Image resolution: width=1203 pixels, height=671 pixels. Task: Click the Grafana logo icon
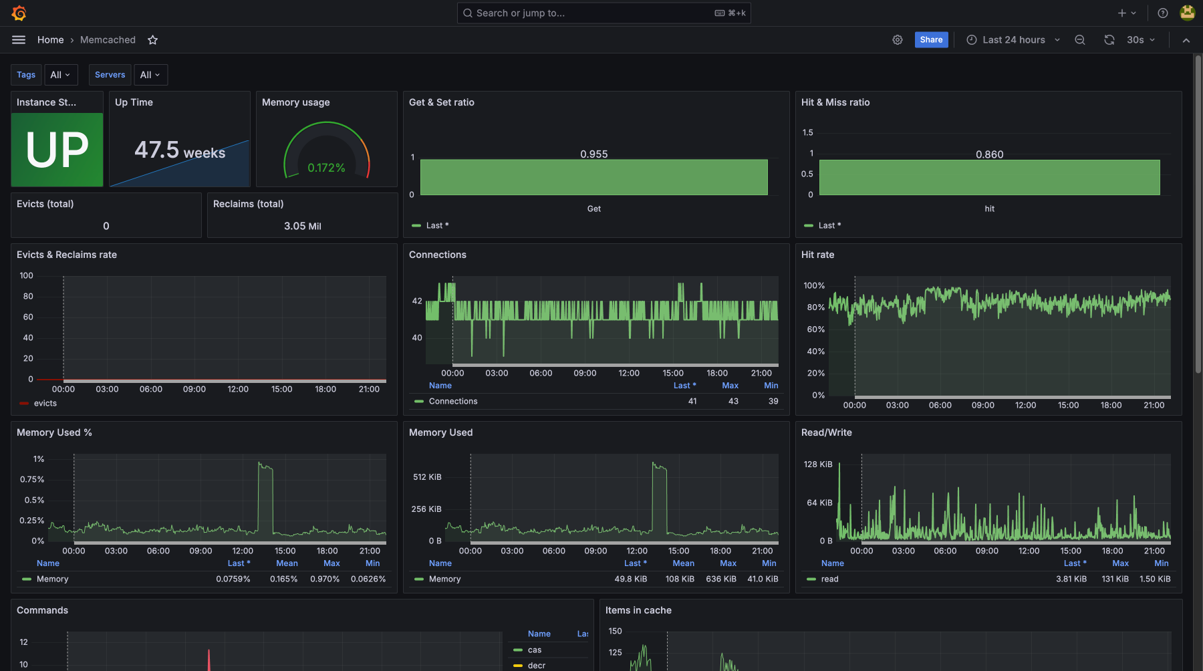(19, 13)
